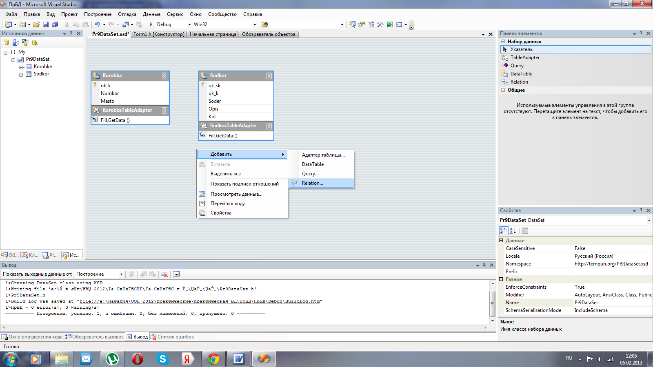Open the output source dropdown showing Построение

tap(121, 274)
